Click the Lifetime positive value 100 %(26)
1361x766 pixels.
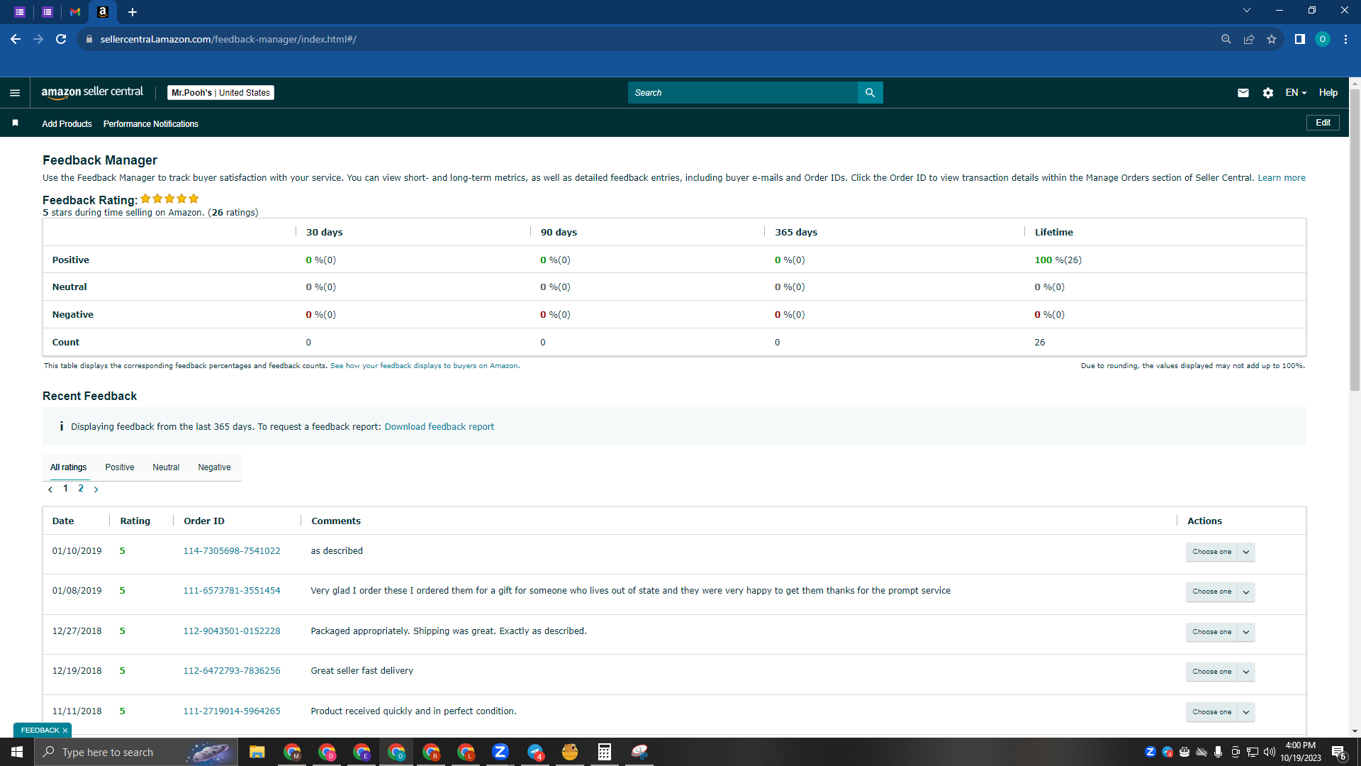pos(1058,260)
